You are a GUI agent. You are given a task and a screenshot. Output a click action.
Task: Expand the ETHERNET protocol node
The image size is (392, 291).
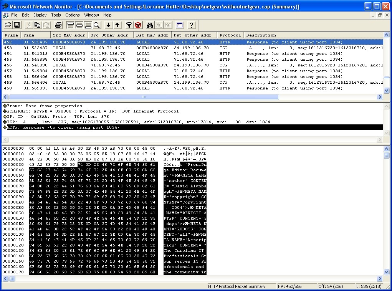click(x=5, y=111)
